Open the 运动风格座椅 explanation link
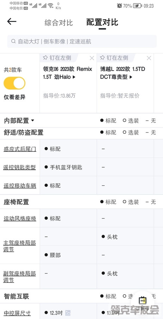The image size is (163, 319). [x=20, y=219]
